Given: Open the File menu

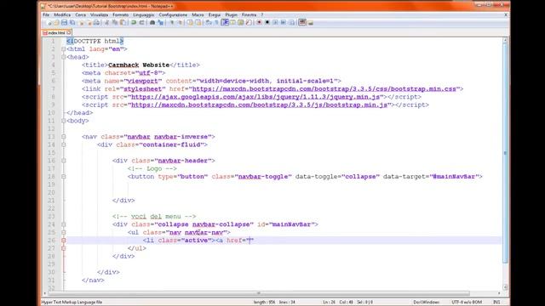Looking at the screenshot, I should [46, 15].
